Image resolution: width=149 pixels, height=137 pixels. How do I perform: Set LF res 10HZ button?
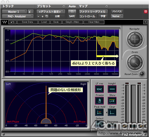tap(99, 89)
